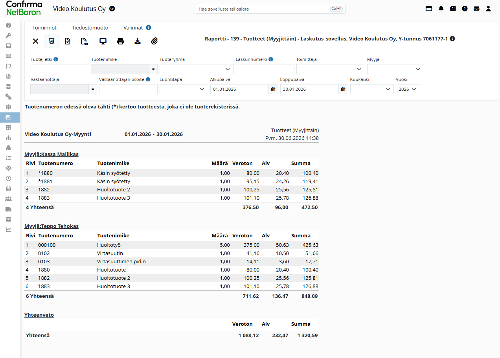This screenshot has height=358, width=500.
Task: Open the Valinnat menu
Action: click(133, 28)
